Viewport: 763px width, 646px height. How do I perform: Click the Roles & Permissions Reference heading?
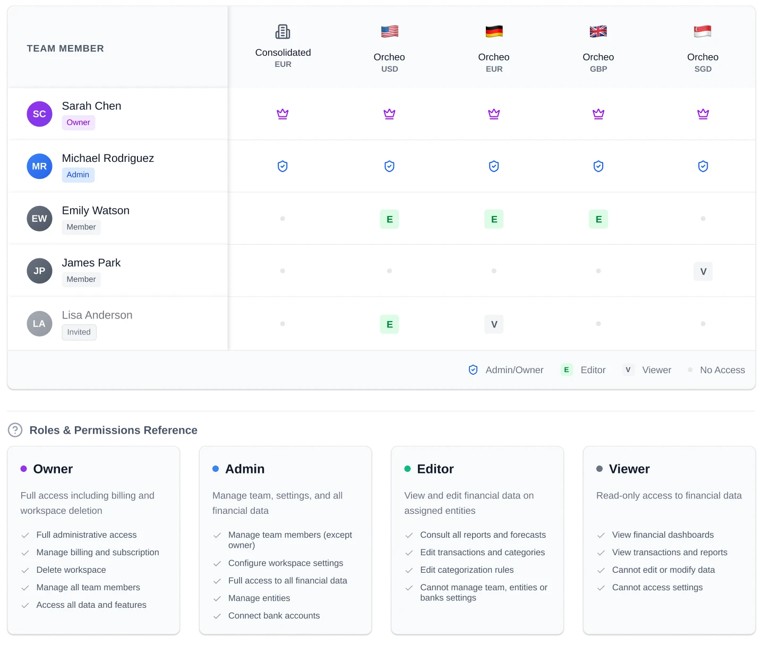(114, 430)
